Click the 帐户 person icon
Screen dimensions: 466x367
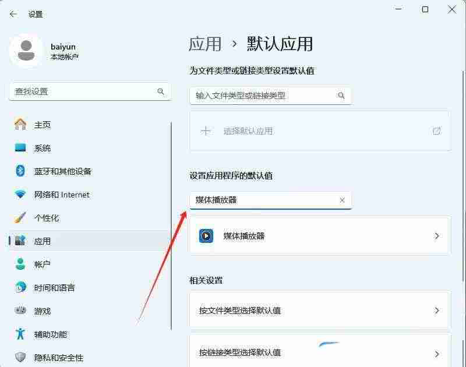pos(20,264)
